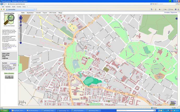Viewport: 180px width, 112px height.
Task: Open the GPS-Tracks tab
Action: coord(53,12)
